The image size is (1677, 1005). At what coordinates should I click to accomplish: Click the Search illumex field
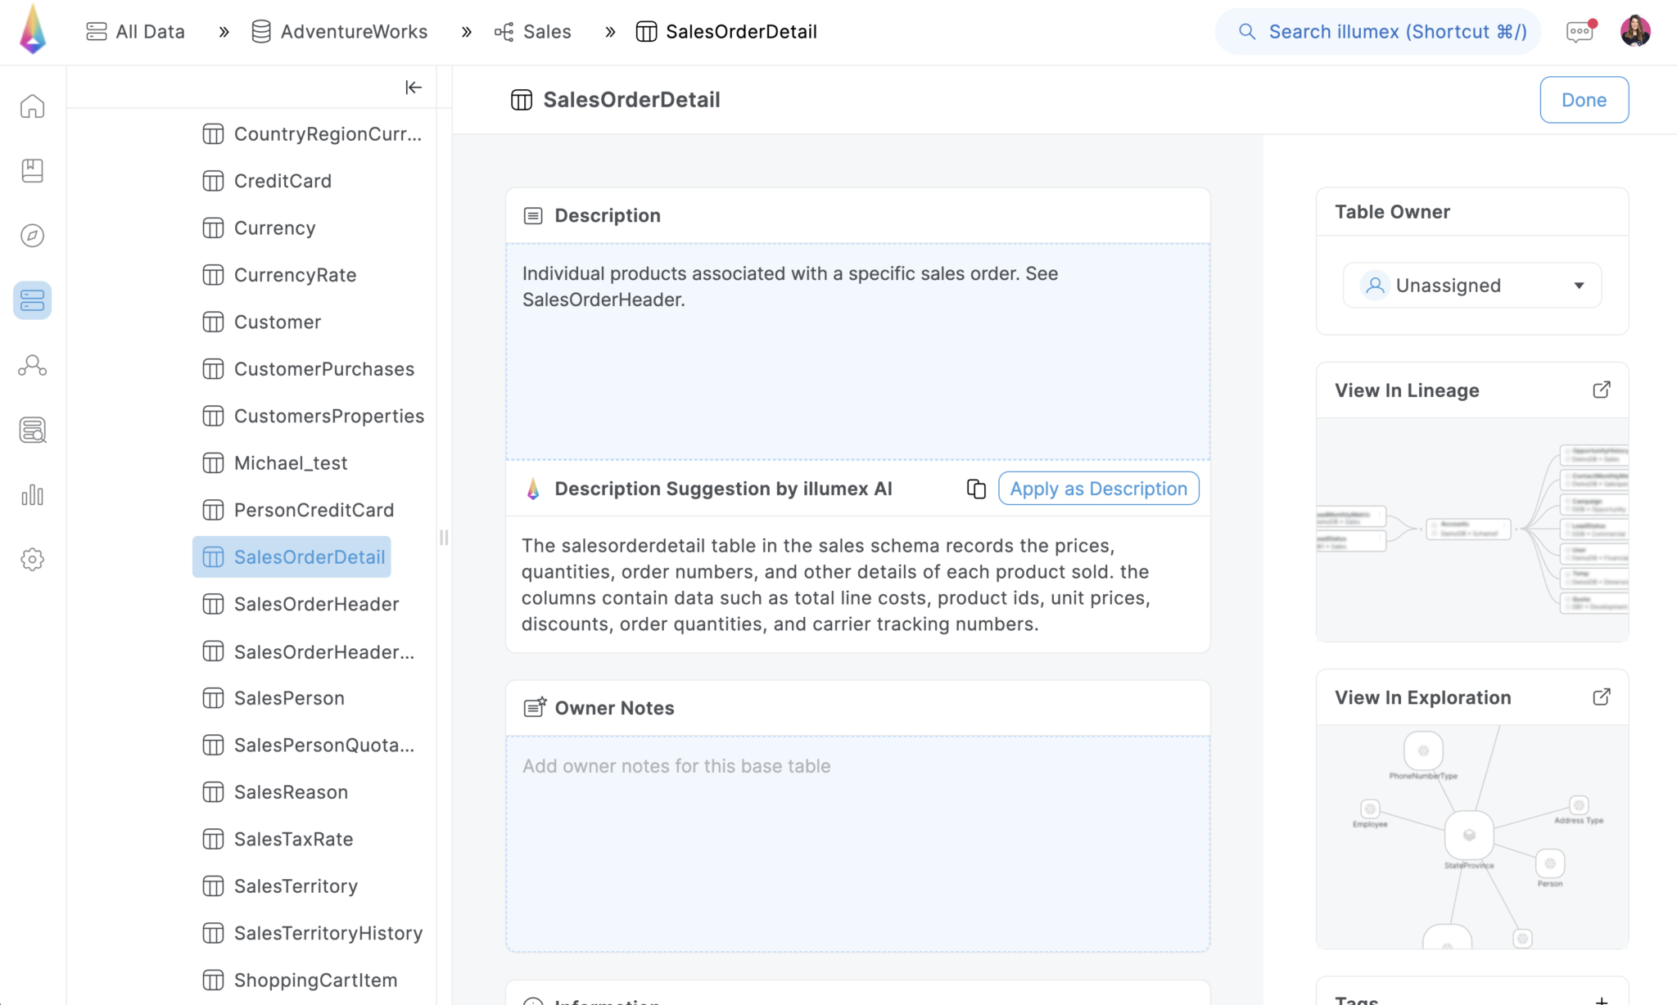tap(1378, 31)
